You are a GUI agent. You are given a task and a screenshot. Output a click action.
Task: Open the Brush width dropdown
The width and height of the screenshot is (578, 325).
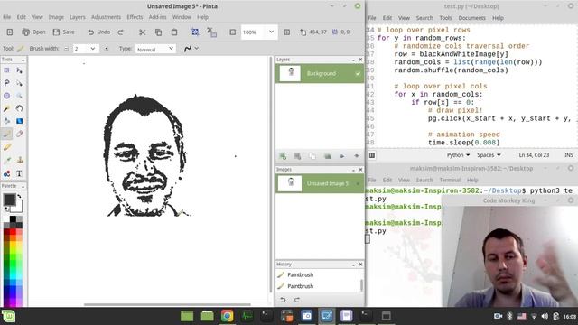[92, 49]
